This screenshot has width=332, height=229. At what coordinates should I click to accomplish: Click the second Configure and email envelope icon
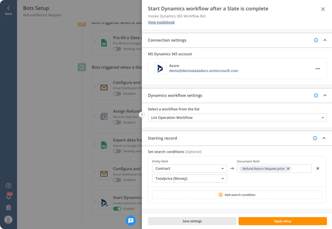[104, 174]
